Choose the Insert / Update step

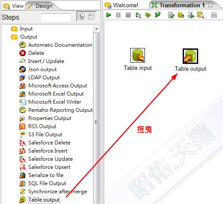pos(42,61)
